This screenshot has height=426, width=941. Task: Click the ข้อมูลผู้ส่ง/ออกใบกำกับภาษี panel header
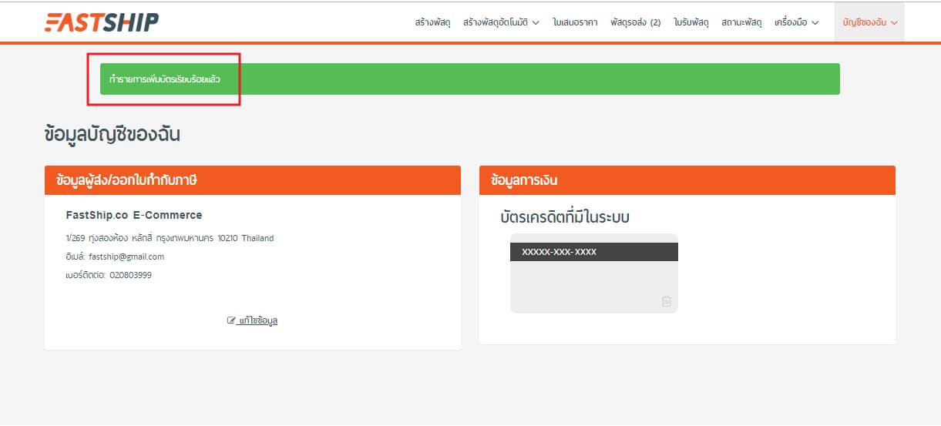pos(253,180)
